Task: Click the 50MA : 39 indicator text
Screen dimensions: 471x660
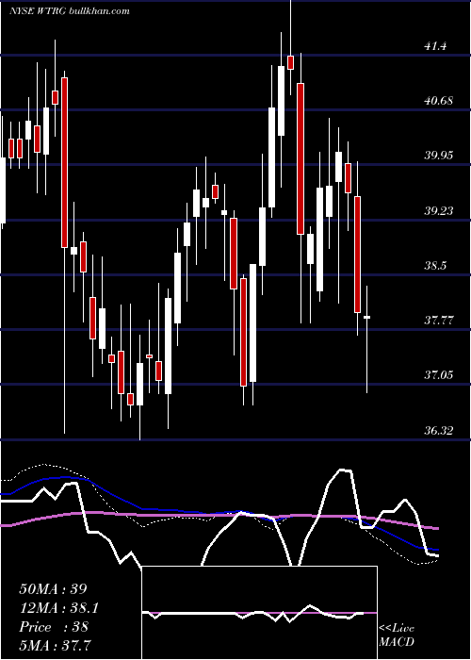Action: (x=53, y=589)
